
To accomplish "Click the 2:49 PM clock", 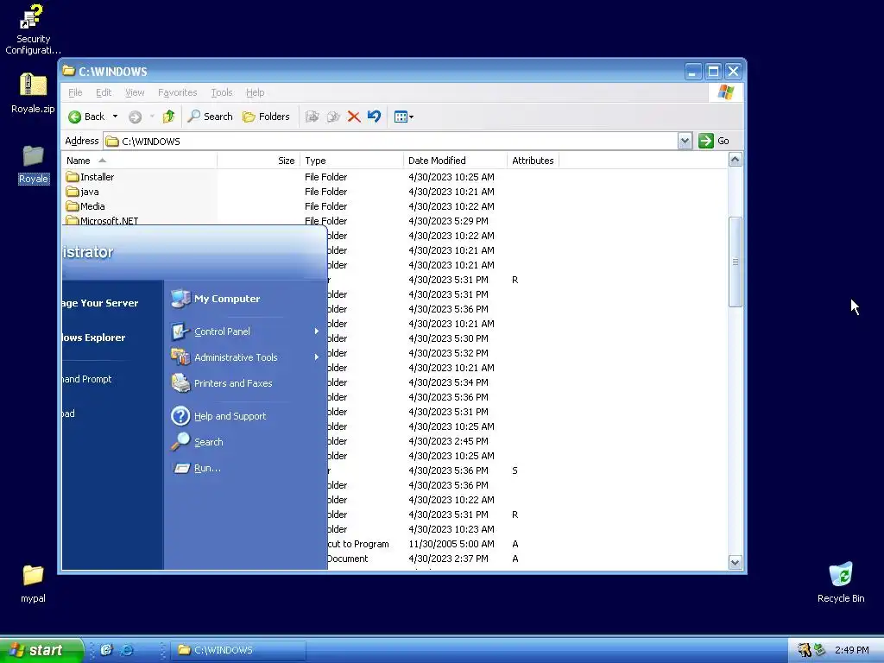I will click(x=851, y=650).
